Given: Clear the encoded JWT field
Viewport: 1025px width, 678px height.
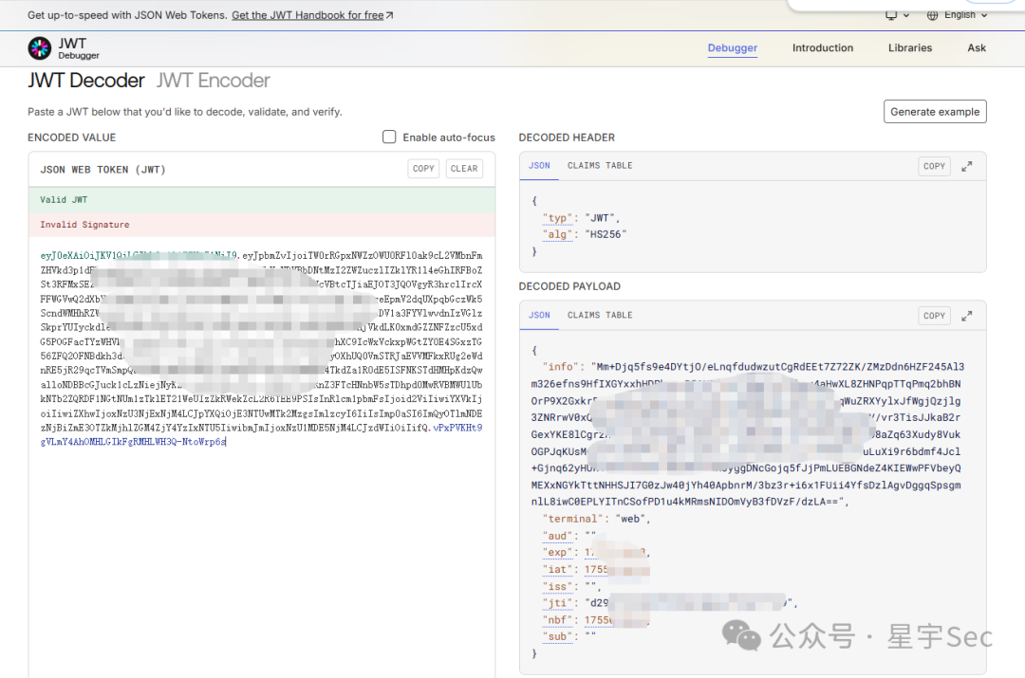Looking at the screenshot, I should 464,169.
